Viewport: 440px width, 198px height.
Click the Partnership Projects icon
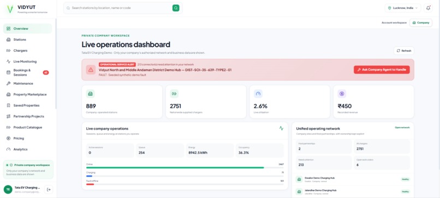8,116
